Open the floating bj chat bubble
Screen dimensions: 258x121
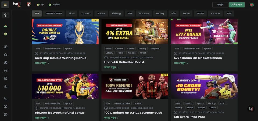point(251,109)
